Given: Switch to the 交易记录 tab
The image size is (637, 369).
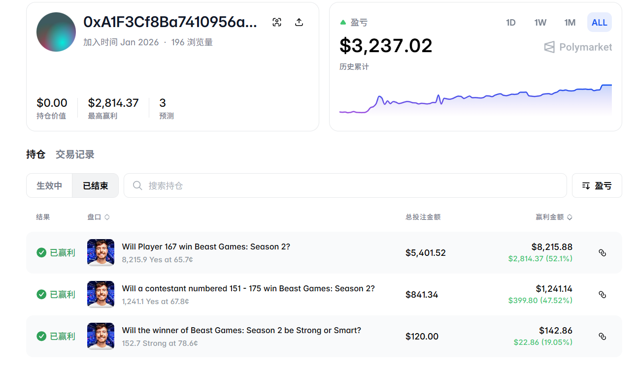Looking at the screenshot, I should pos(75,154).
